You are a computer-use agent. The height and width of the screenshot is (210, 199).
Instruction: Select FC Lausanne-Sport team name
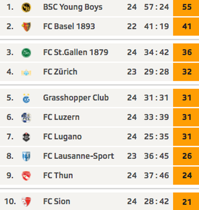tap(79, 156)
